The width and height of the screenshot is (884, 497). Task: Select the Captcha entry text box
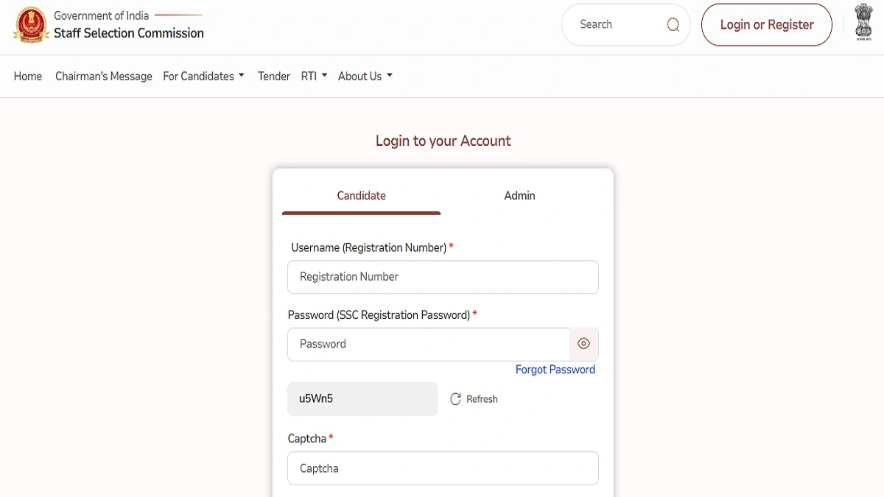tap(443, 468)
